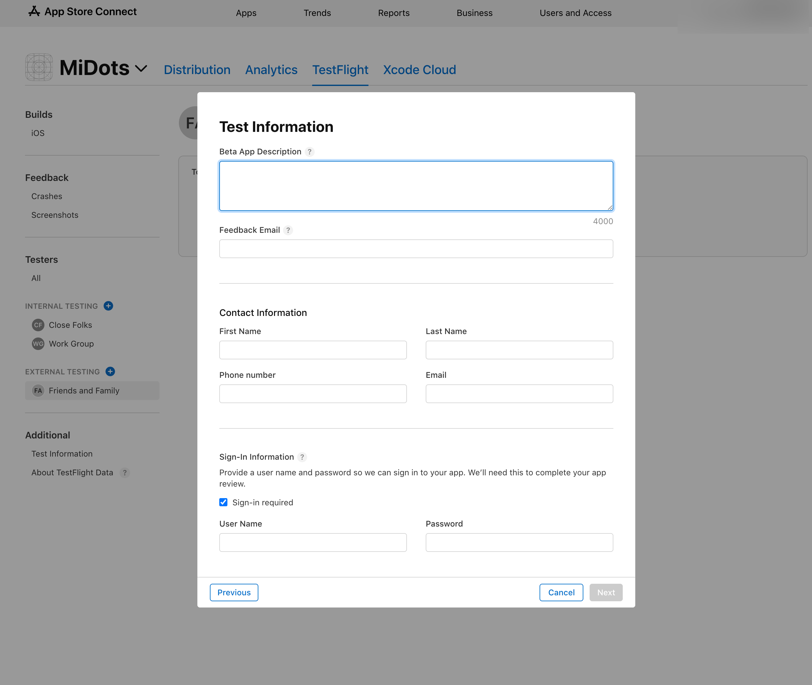Switch to the Distribution tab
Image resolution: width=812 pixels, height=685 pixels.
197,70
